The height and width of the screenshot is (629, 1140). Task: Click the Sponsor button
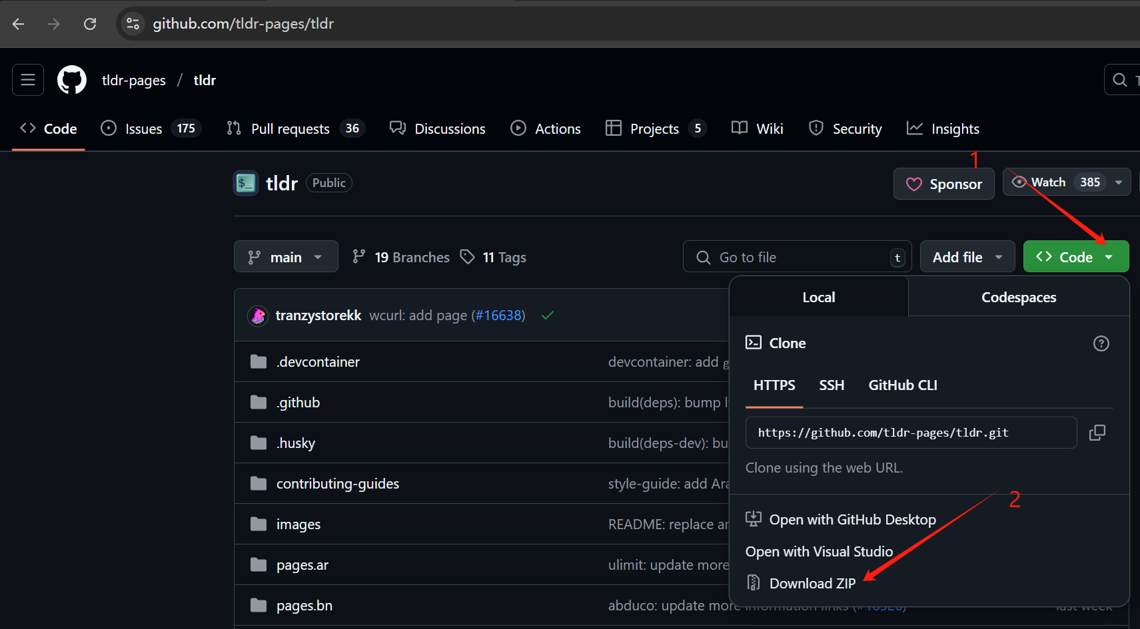[944, 184]
